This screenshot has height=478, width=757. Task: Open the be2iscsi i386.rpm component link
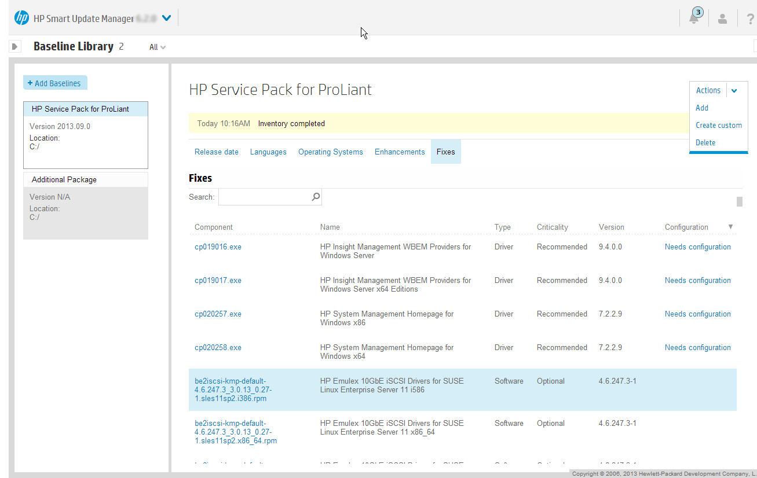[x=233, y=389]
